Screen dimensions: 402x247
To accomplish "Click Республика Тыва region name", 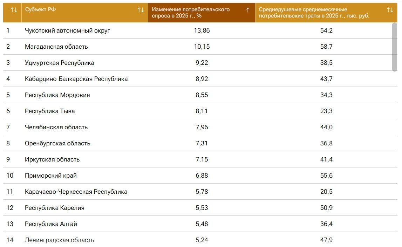I will [50, 111].
